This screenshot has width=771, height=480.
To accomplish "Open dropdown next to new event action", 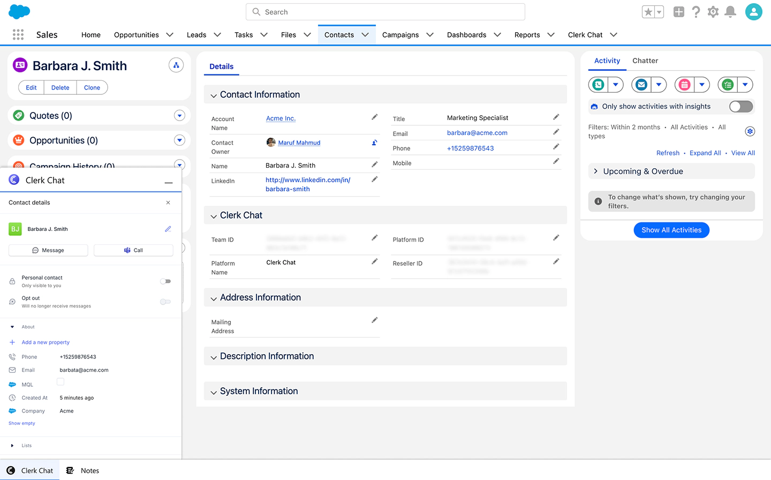I will (x=702, y=85).
